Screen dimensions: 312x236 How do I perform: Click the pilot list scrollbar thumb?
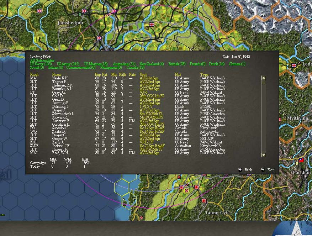pos(264,83)
